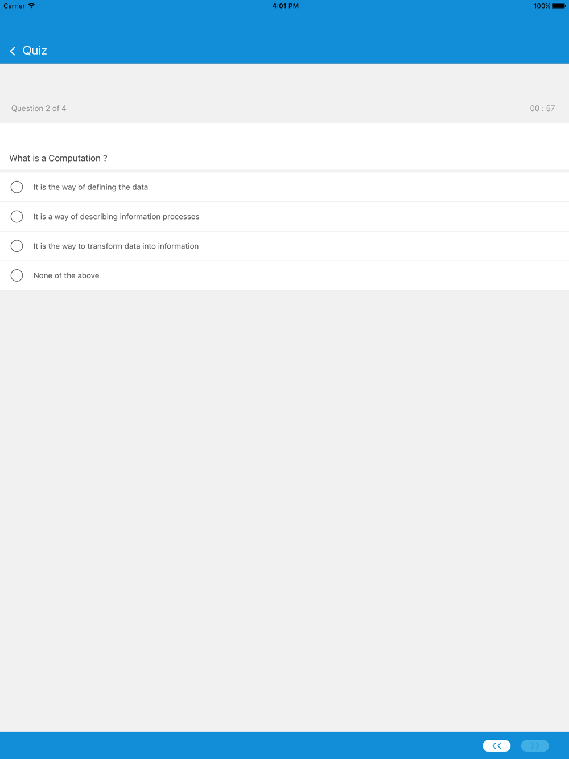The height and width of the screenshot is (759, 569).
Task: Select radio for 'describing information processes' answer
Action: pyautogui.click(x=17, y=217)
